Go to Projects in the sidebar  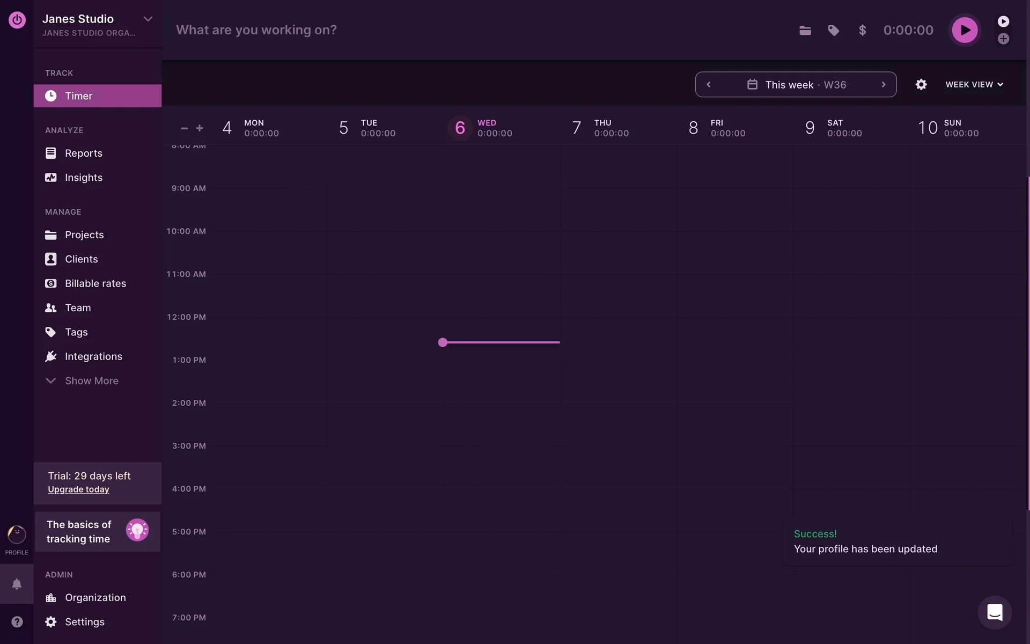click(84, 235)
